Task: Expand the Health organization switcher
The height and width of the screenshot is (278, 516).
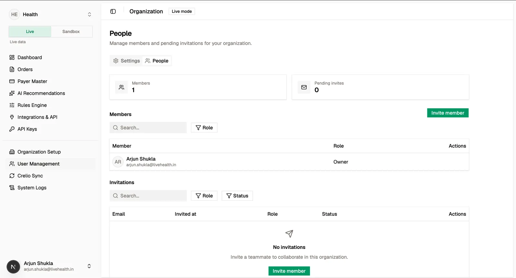Action: click(89, 15)
